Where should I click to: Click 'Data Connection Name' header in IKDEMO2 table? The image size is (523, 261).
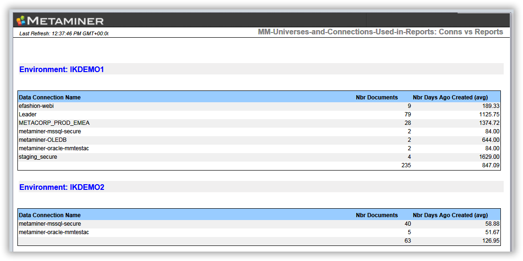point(50,215)
